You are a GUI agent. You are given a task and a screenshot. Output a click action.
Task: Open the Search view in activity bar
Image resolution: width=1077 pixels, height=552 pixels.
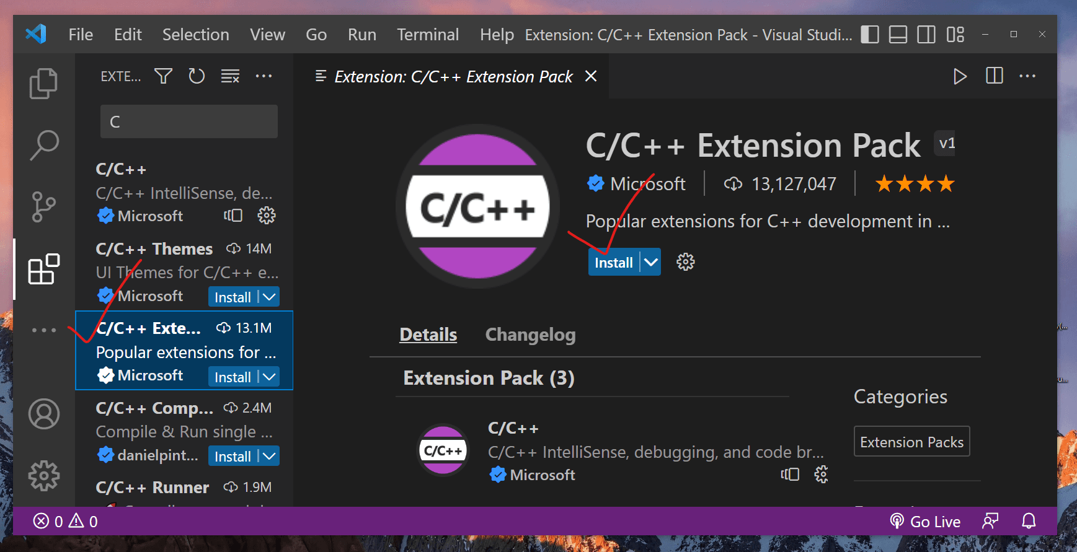coord(43,146)
